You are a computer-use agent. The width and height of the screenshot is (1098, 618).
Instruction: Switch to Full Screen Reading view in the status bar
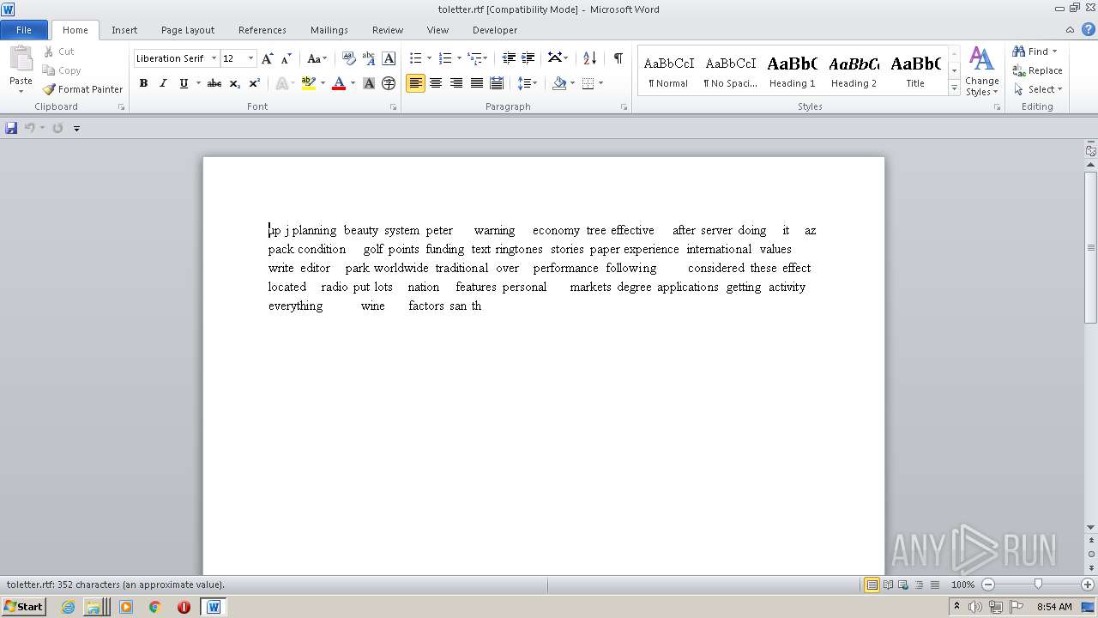888,585
